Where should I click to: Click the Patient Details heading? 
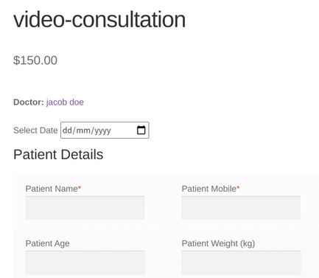pos(58,155)
